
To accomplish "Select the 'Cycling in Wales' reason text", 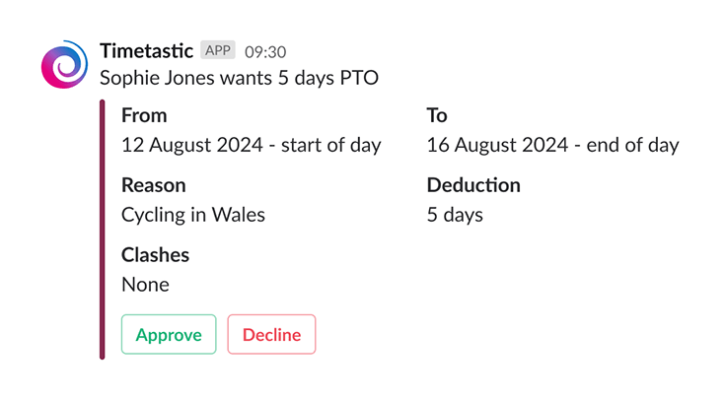I will click(193, 214).
